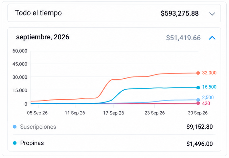Image resolution: width=229 pixels, height=158 pixels.
Task: Click the Suscripciones legend label
Action: coord(38,127)
